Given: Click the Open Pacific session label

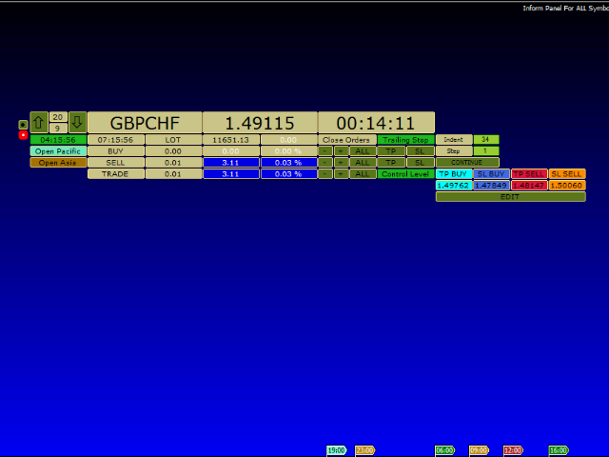Looking at the screenshot, I should click(58, 151).
